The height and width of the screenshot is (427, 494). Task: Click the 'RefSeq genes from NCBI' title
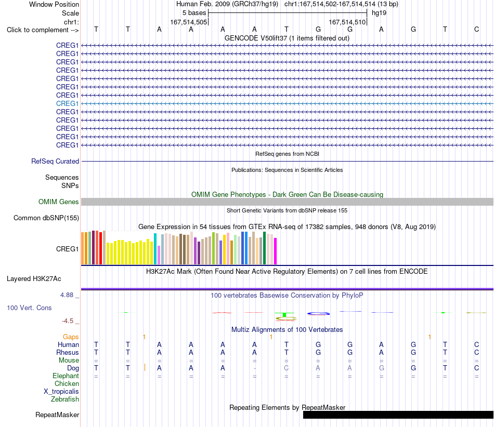pos(287,154)
